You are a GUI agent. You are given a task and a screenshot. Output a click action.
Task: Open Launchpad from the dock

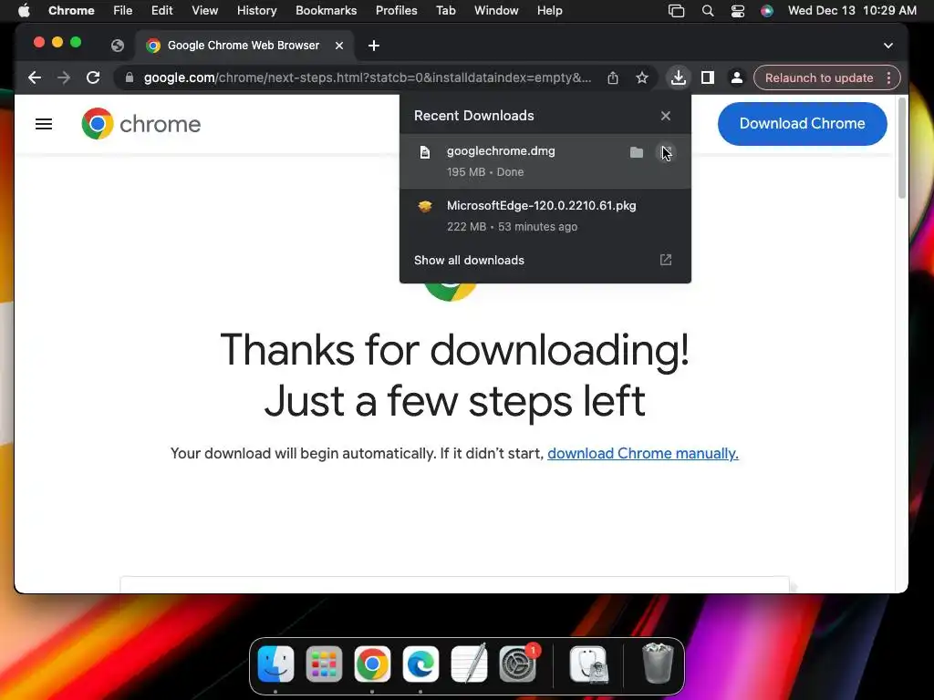324,664
